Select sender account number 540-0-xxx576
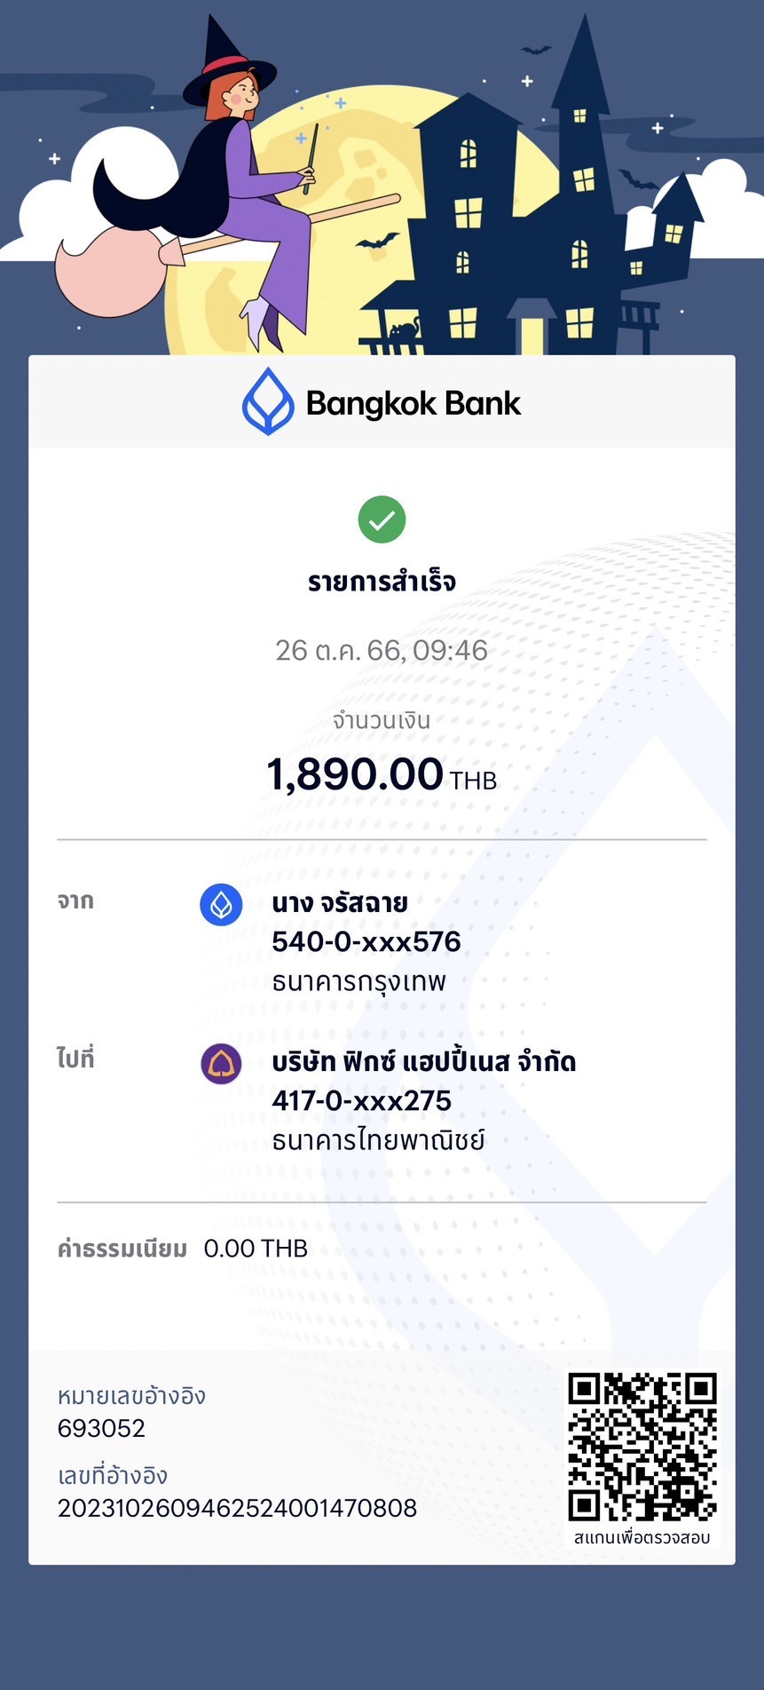The image size is (764, 1690). [x=366, y=941]
